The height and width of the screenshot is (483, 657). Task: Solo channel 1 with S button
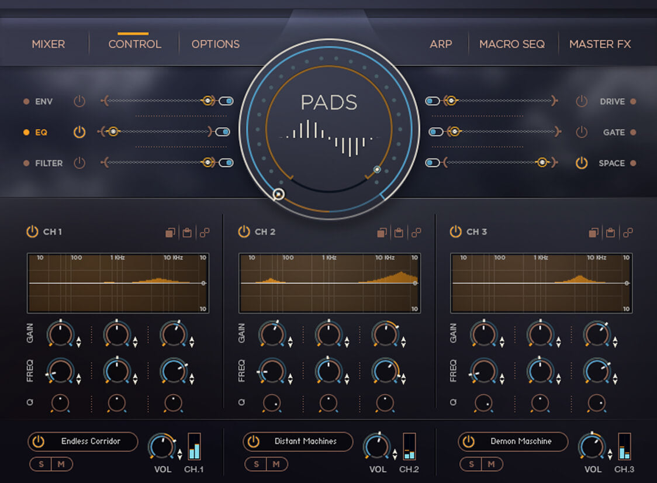(41, 464)
